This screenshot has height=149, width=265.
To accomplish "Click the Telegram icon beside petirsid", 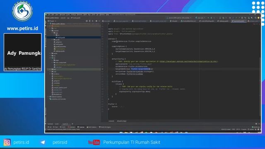I will [43, 142].
